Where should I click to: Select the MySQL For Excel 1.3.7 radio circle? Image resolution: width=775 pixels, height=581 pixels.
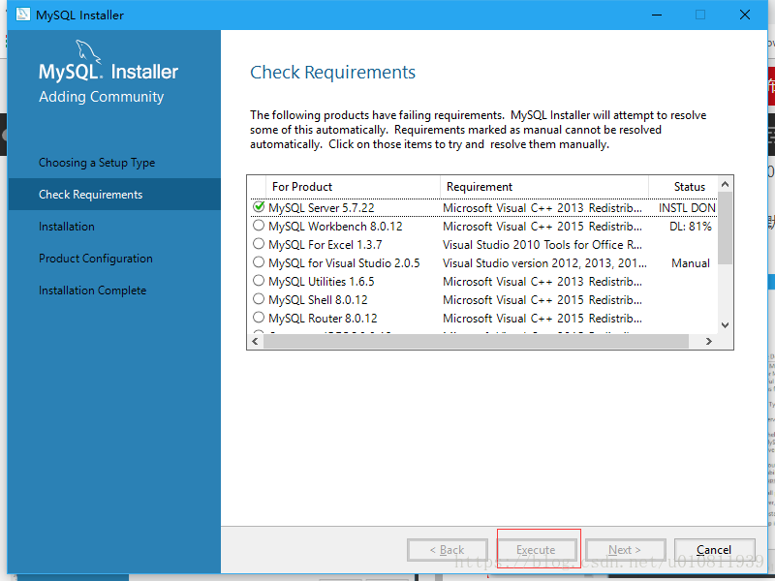tap(259, 244)
